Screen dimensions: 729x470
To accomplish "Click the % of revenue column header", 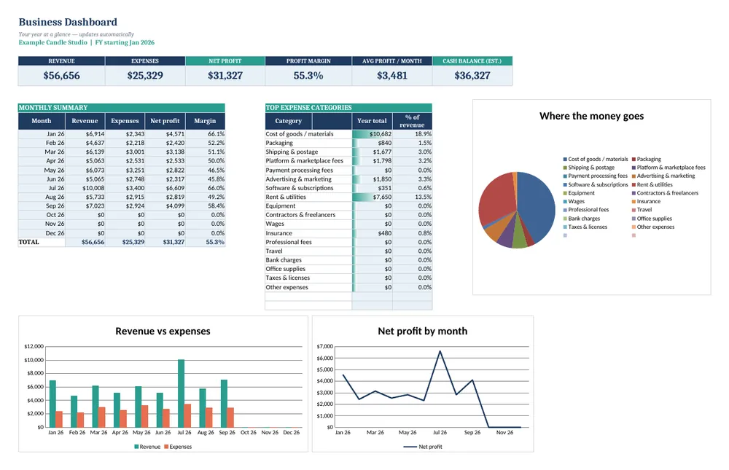I will tap(412, 121).
